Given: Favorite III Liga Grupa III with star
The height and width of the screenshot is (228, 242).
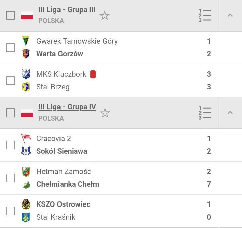Looking at the screenshot, I should 105,15.
